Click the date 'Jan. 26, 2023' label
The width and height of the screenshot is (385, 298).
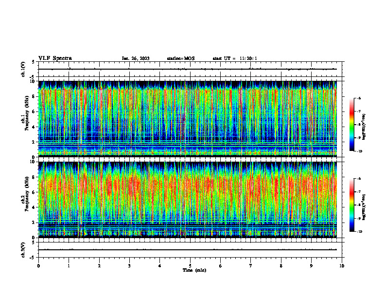point(136,58)
